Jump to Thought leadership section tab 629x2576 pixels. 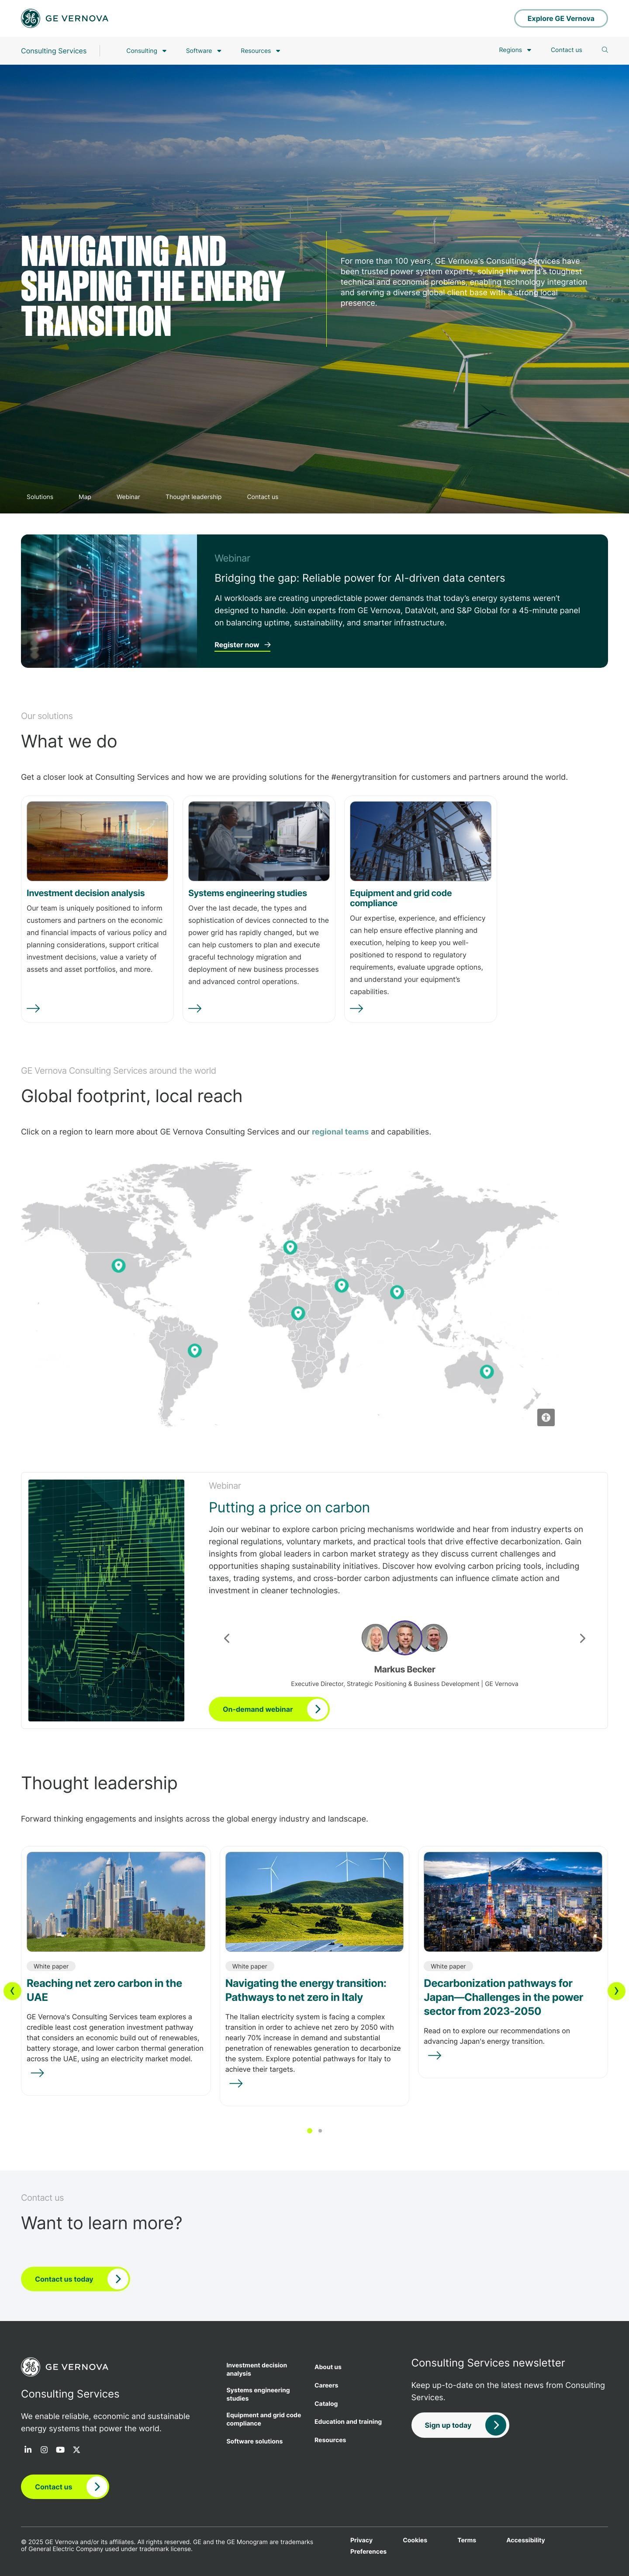coord(193,497)
